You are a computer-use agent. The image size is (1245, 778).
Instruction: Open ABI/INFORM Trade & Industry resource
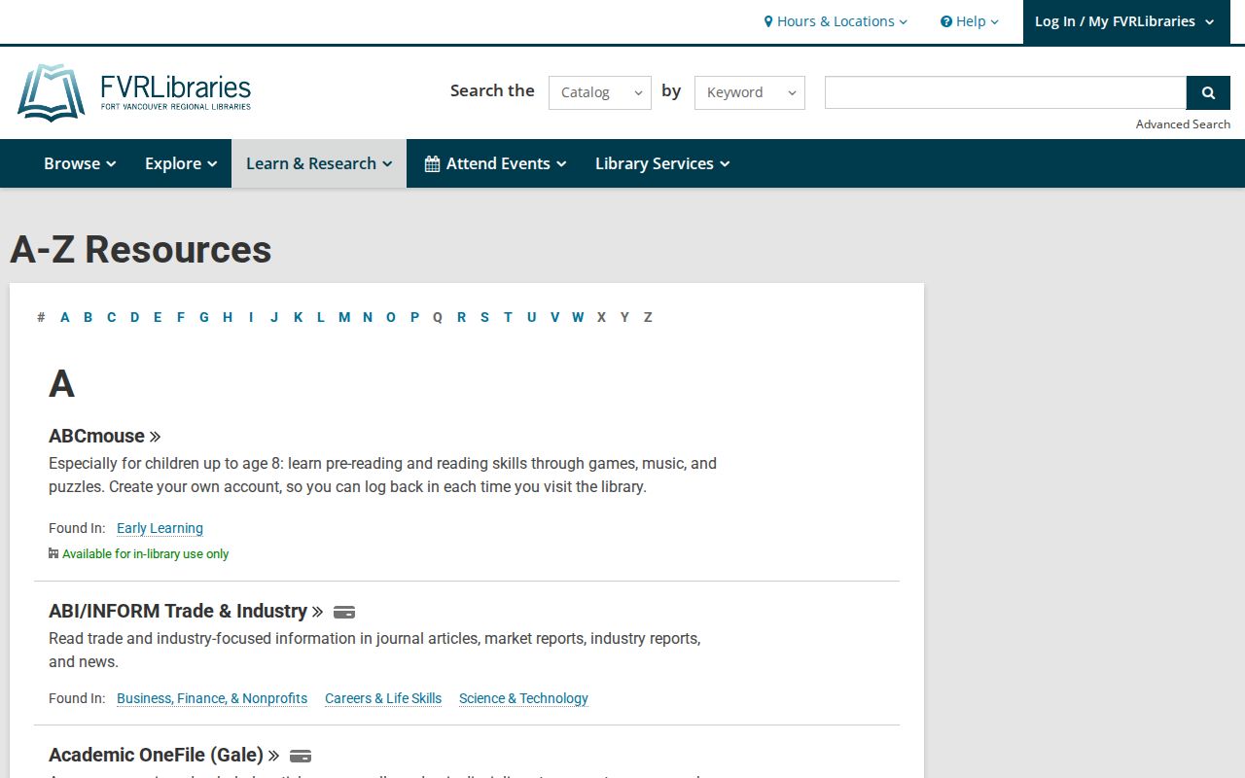pos(186,611)
